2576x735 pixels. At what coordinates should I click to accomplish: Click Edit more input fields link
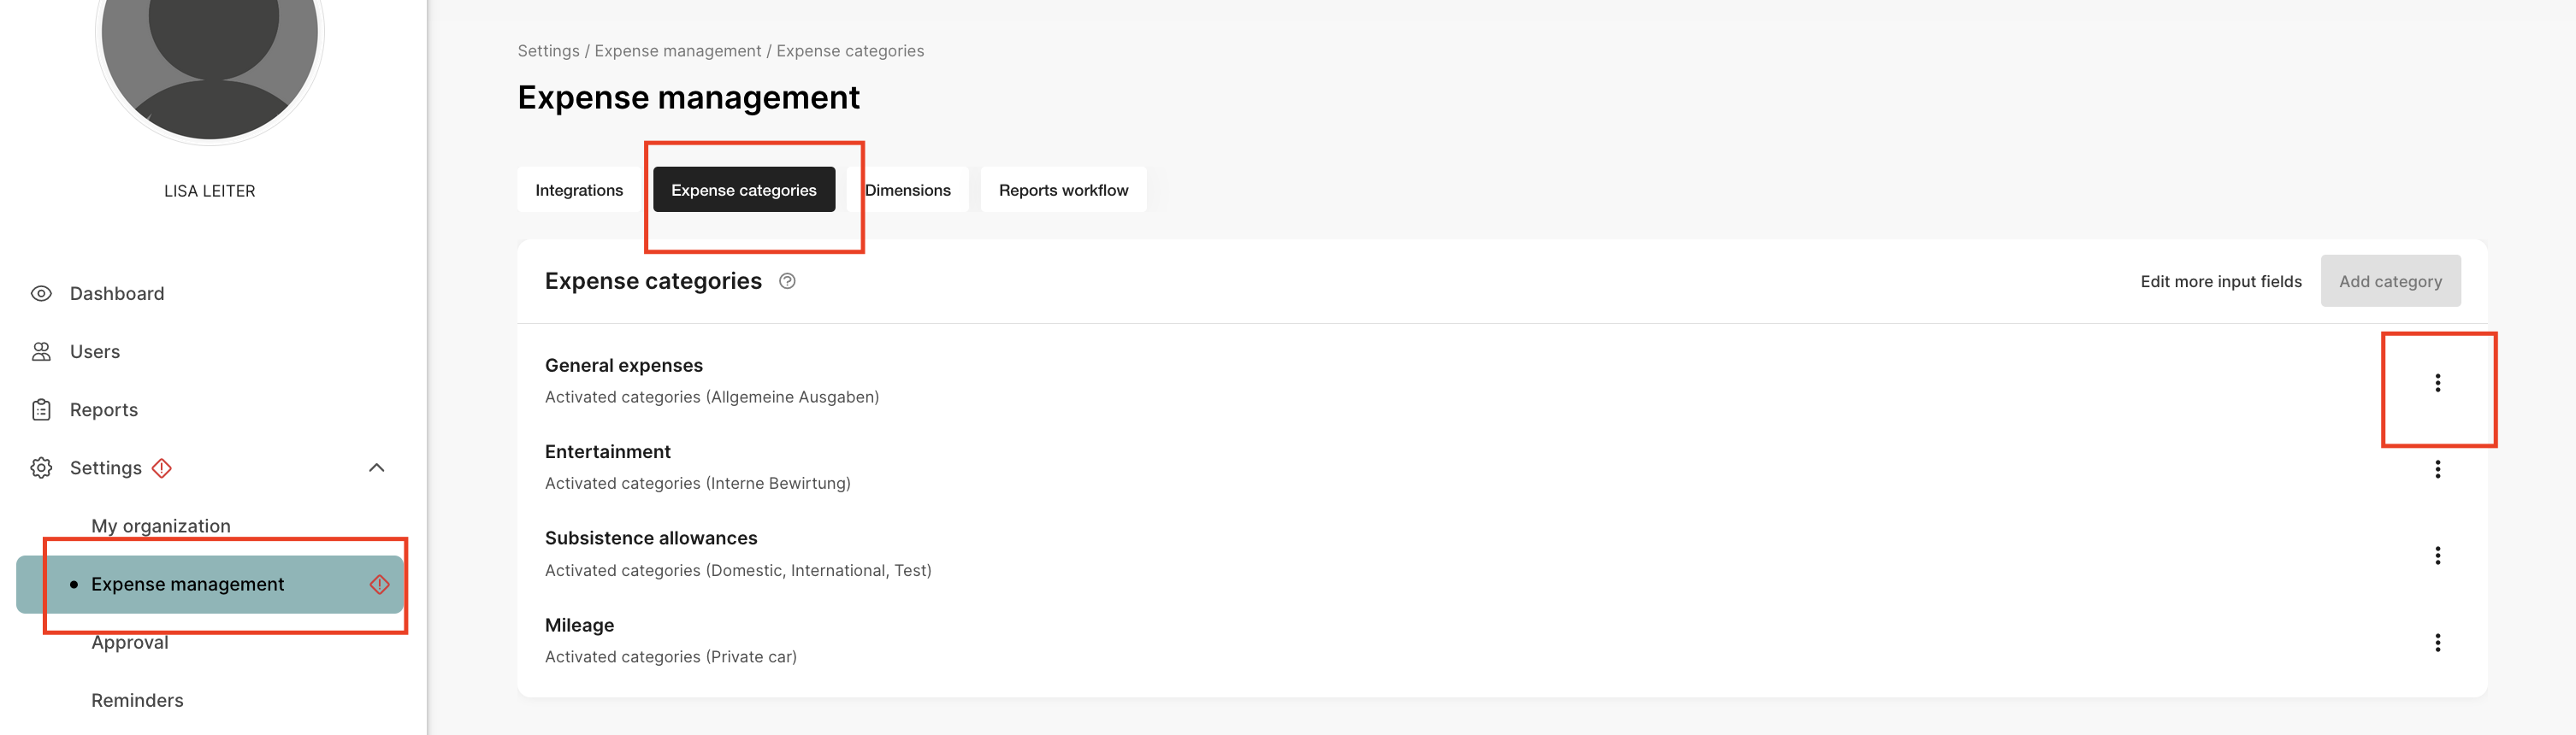coord(2220,282)
